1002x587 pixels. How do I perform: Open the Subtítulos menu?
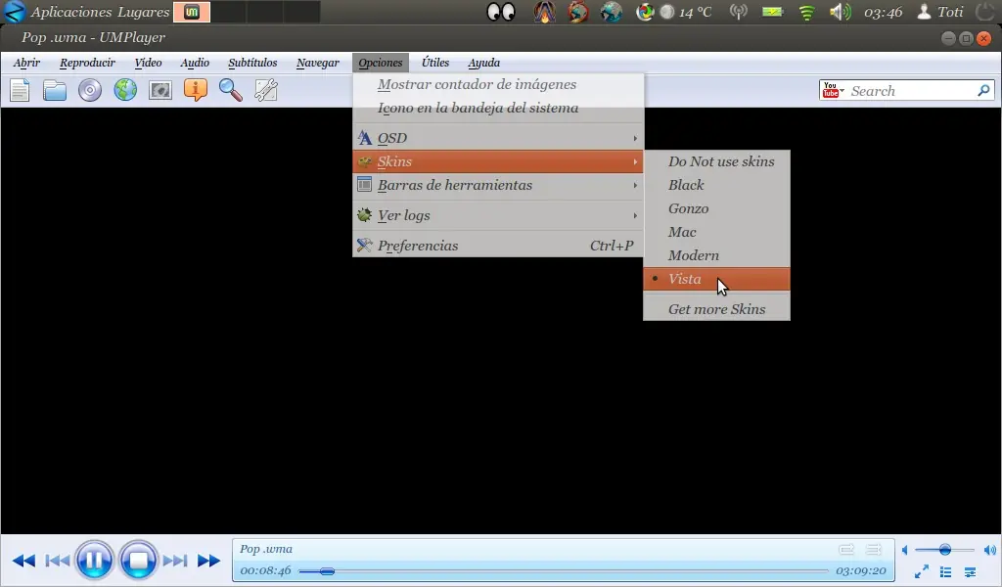point(253,63)
